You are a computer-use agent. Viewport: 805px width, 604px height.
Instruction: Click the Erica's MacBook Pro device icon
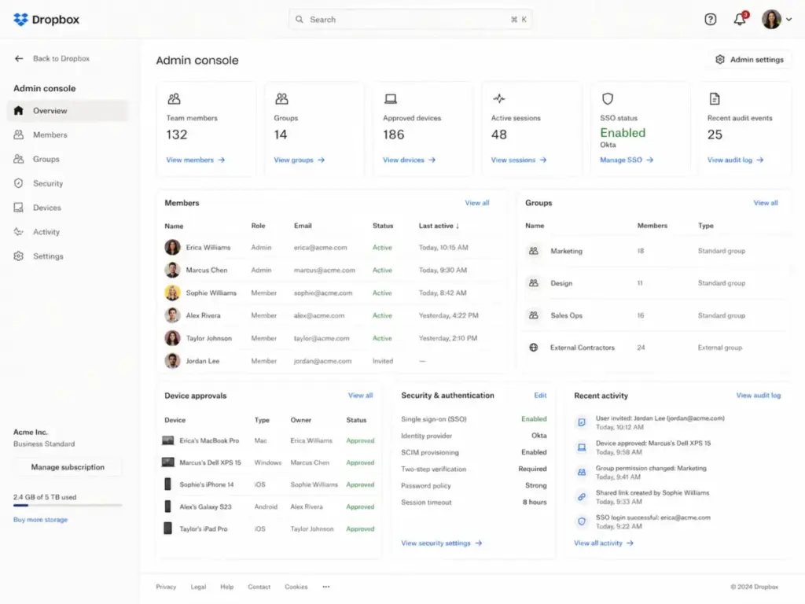pos(168,440)
